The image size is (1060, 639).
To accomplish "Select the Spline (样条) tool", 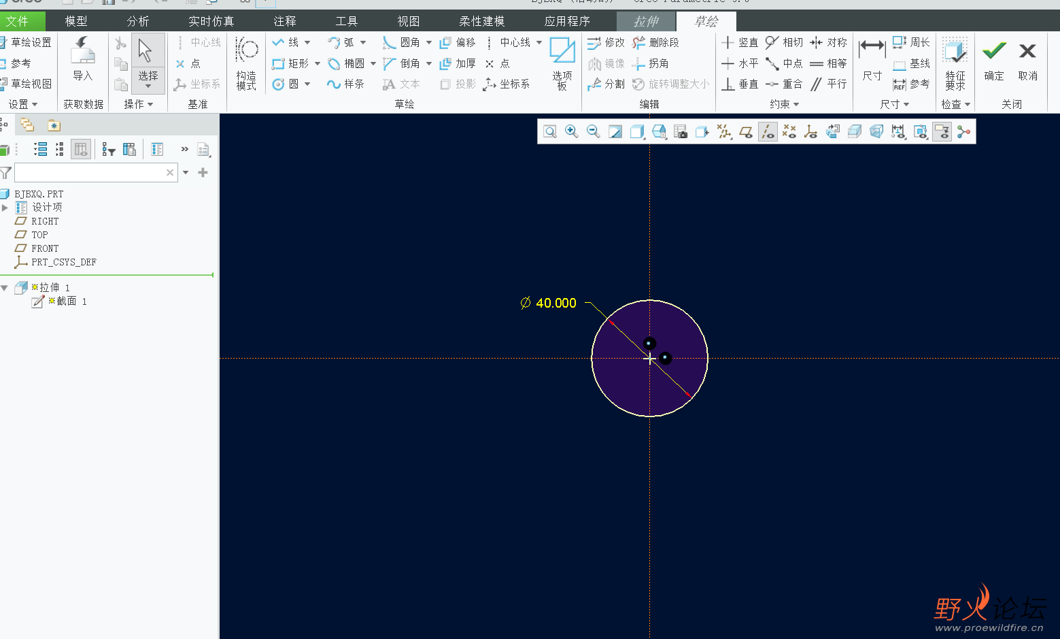I will pos(345,84).
